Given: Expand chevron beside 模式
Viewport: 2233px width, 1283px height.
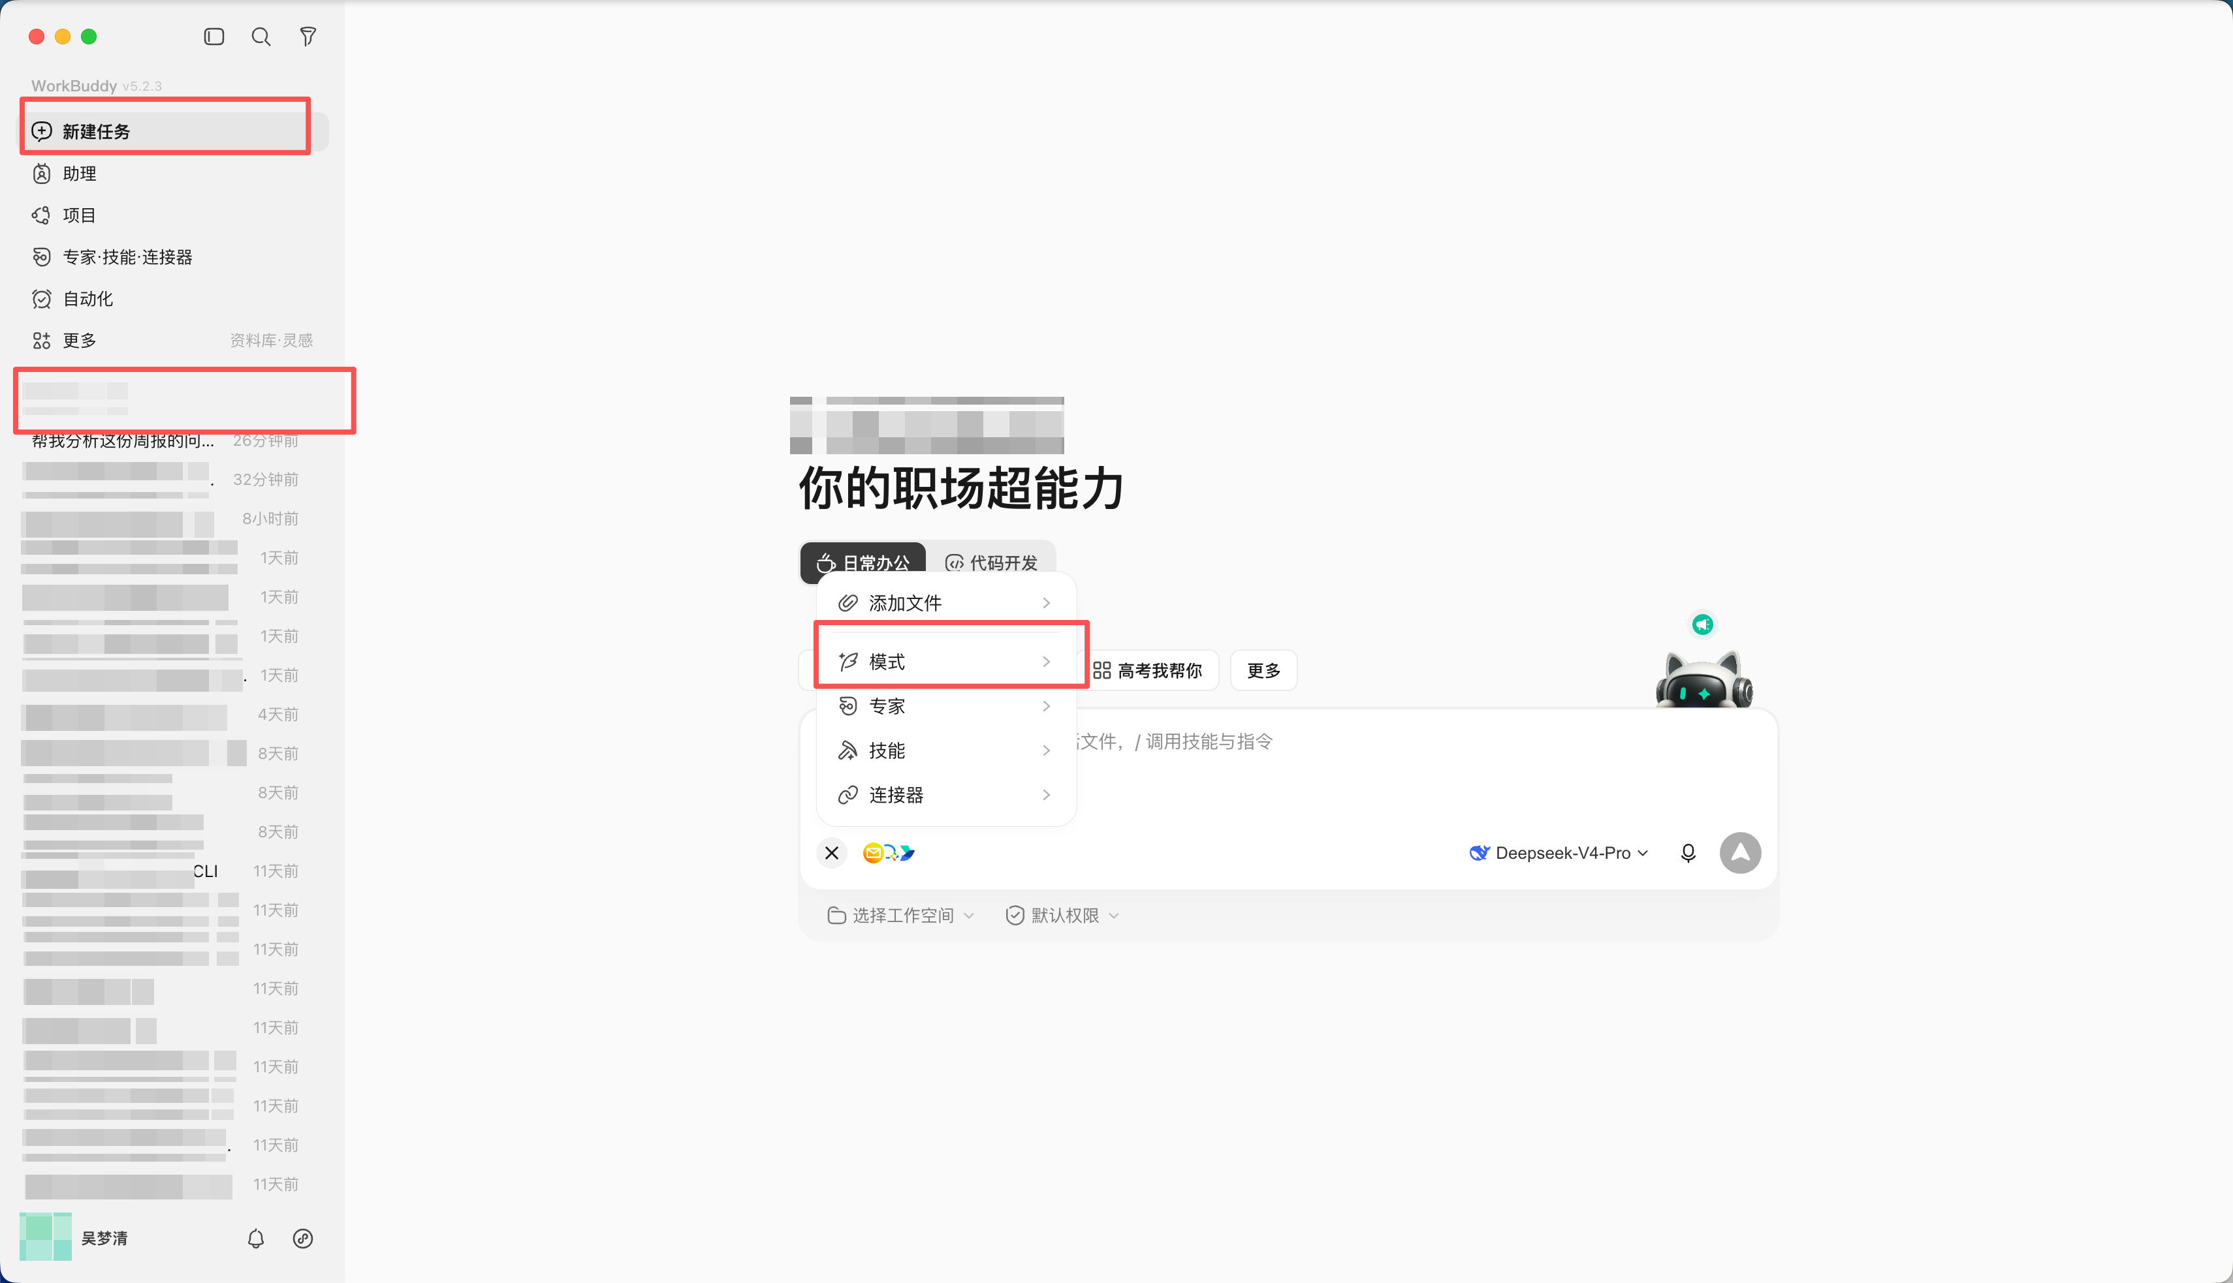Looking at the screenshot, I should coord(1047,662).
